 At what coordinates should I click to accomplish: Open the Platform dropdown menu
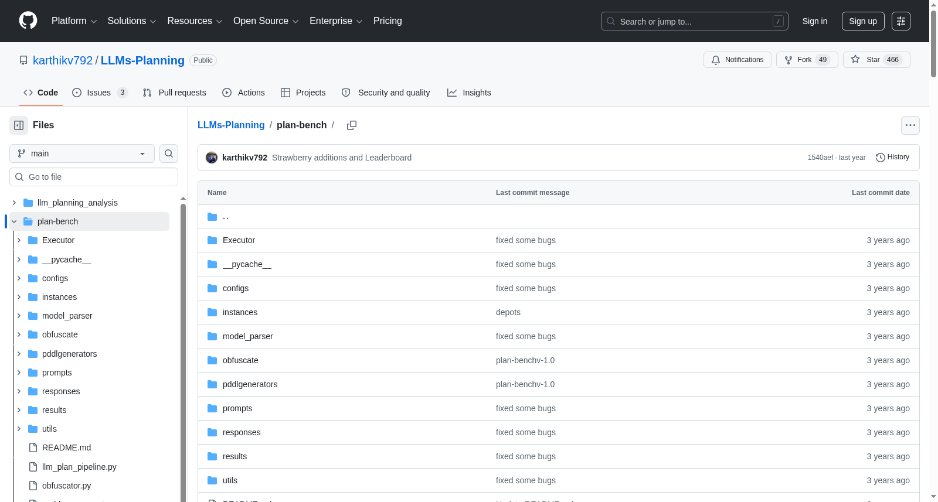[74, 21]
